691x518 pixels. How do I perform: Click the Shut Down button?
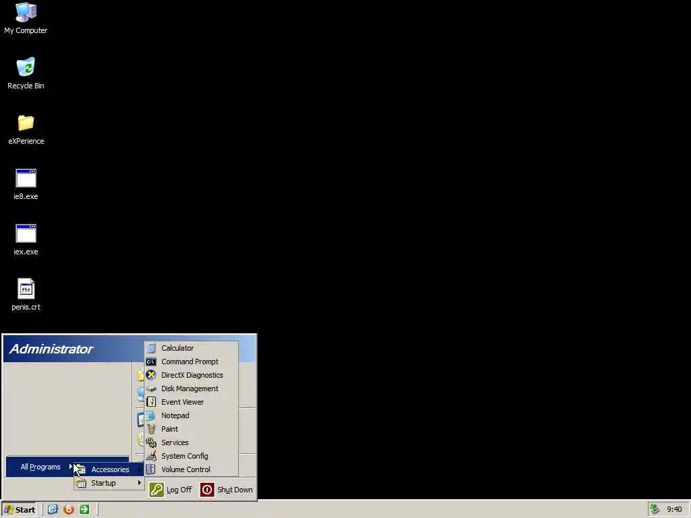[x=227, y=490]
